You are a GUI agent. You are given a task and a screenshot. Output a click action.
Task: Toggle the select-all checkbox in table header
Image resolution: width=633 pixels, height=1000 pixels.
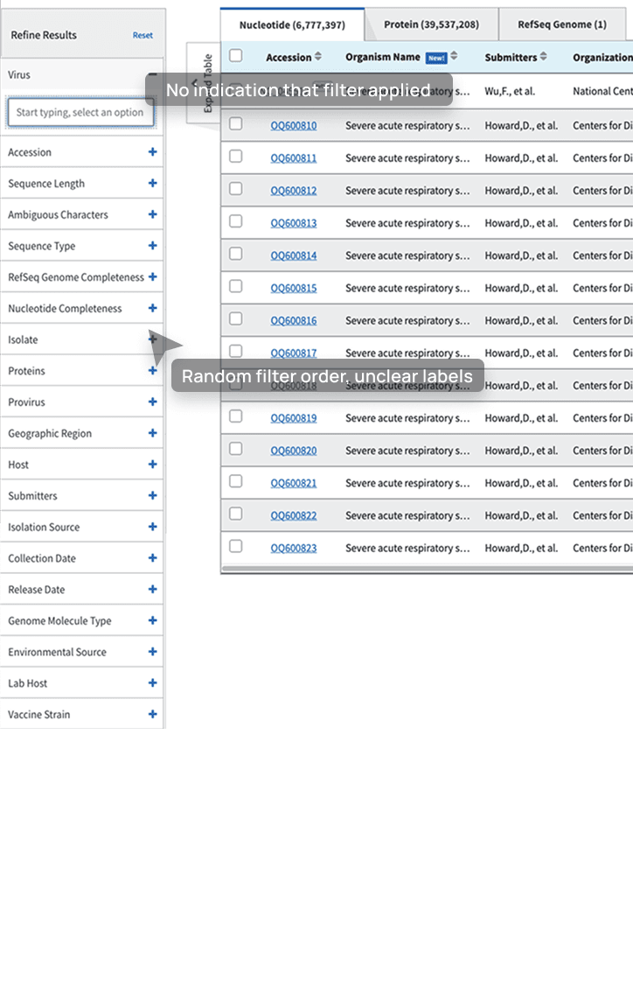pyautogui.click(x=236, y=55)
